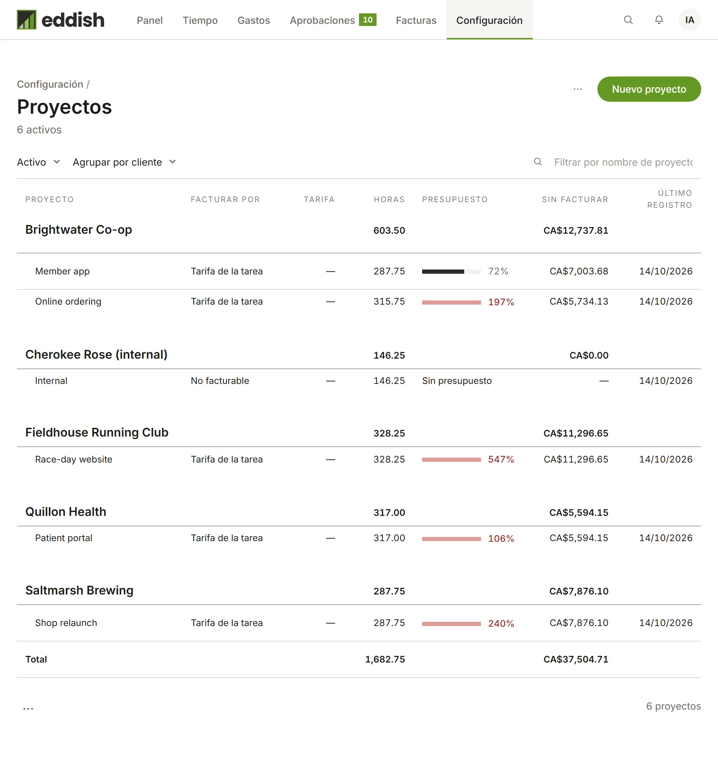Open the Shop relaunch project
This screenshot has height=758, width=718.
point(66,623)
